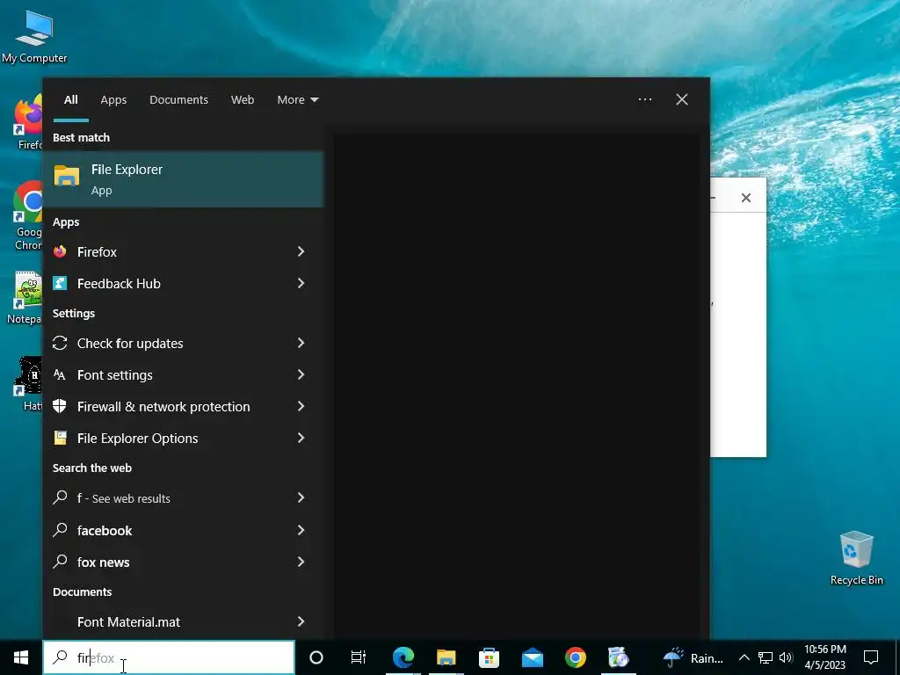Open File Explorer from taskbar
The image size is (900, 675).
coord(446,657)
